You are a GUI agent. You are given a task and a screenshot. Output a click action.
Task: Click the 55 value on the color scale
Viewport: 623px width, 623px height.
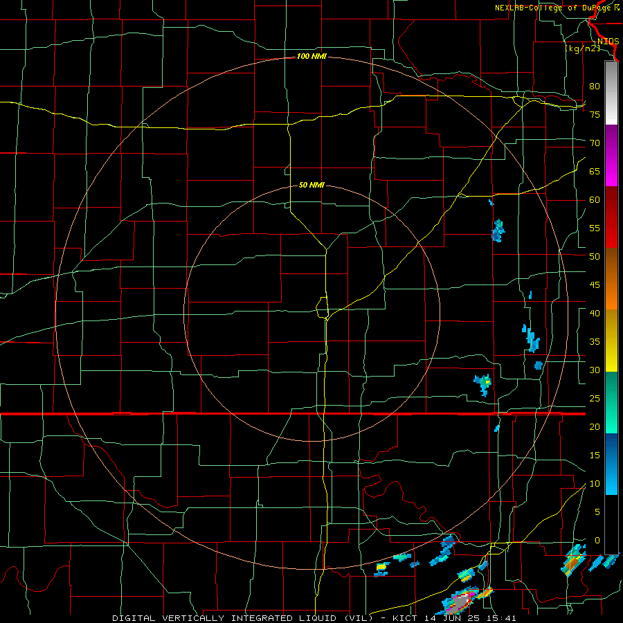[595, 228]
